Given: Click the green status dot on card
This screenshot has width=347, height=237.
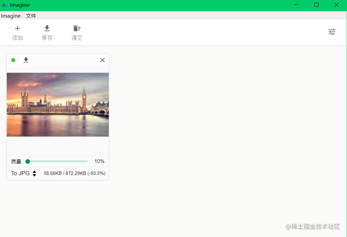Looking at the screenshot, I should tap(13, 60).
